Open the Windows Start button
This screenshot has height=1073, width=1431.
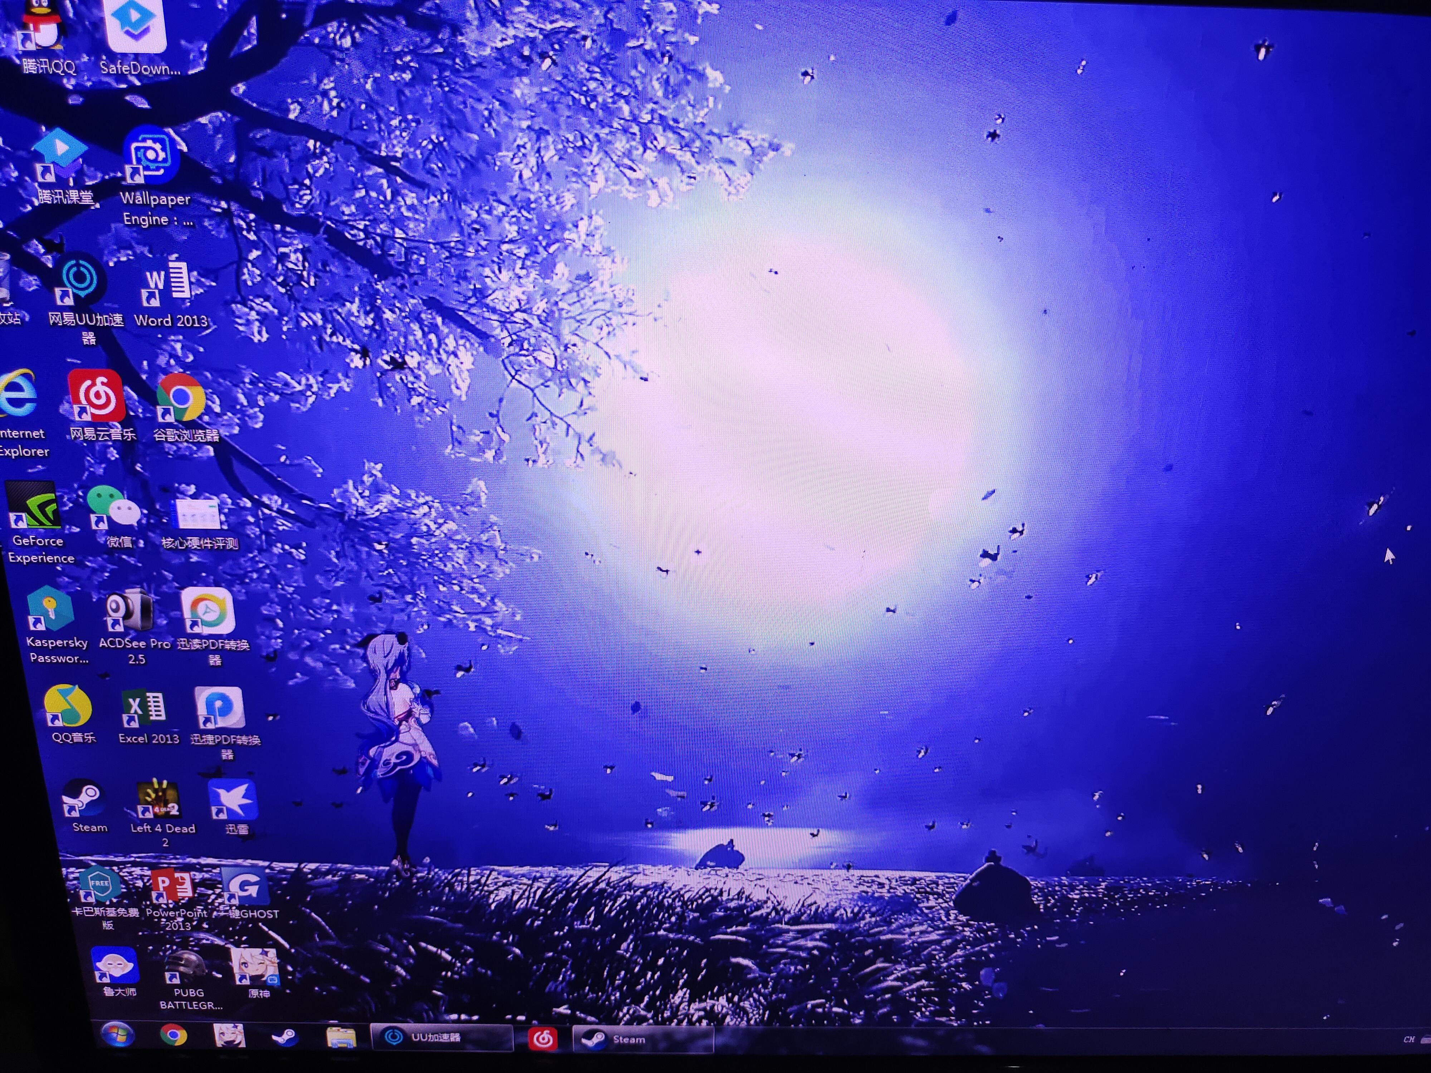point(117,1034)
